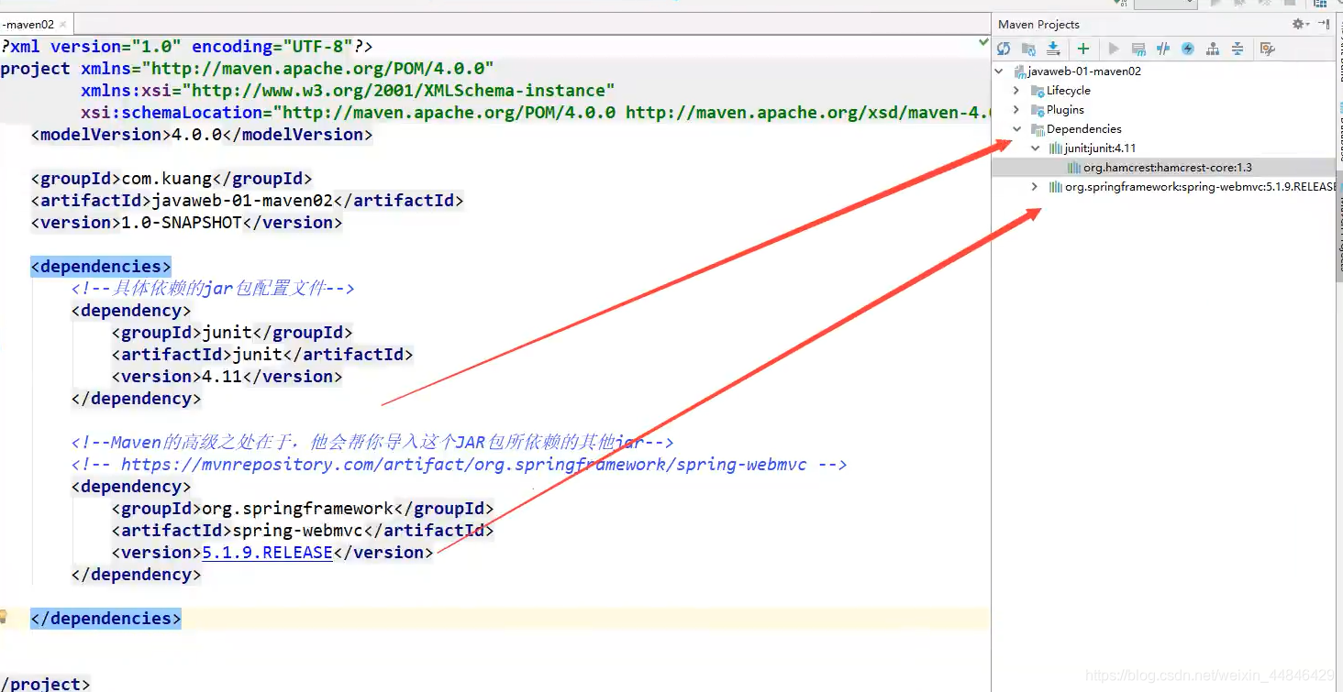Collapse junit:junit:4.11 dependency
Image resolution: width=1343 pixels, height=692 pixels.
tap(1035, 148)
